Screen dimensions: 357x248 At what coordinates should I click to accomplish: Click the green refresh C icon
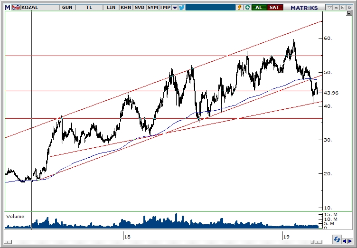(247, 8)
